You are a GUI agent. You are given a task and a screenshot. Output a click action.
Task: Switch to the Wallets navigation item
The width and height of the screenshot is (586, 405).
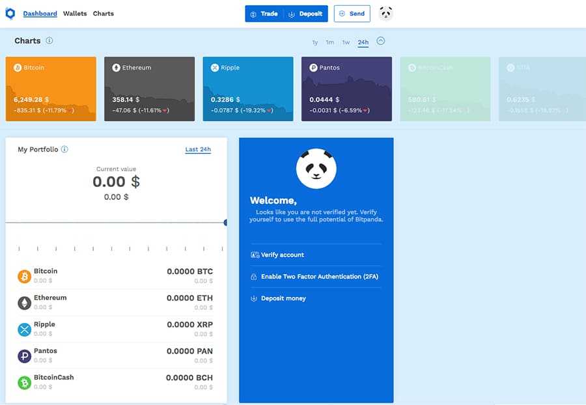[74, 13]
